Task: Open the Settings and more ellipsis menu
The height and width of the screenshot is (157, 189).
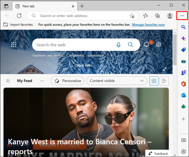Action: tap(182, 16)
